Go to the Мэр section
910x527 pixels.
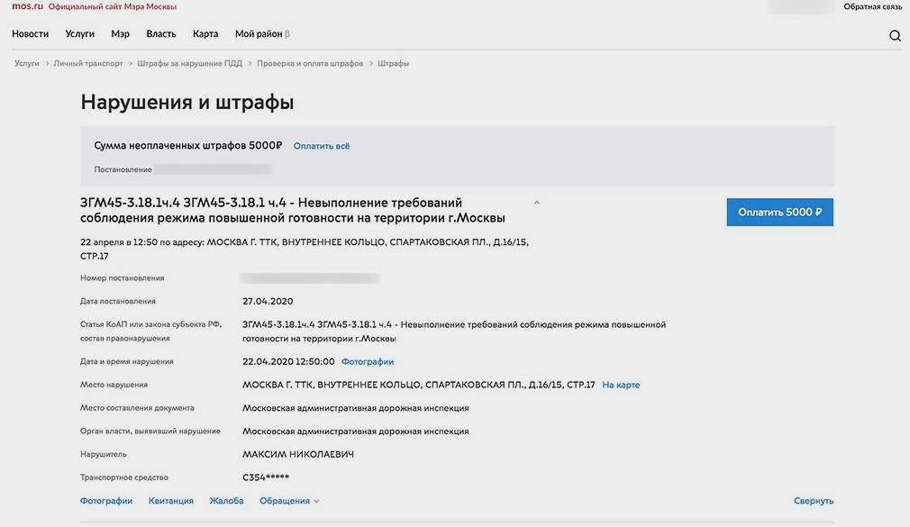point(120,34)
